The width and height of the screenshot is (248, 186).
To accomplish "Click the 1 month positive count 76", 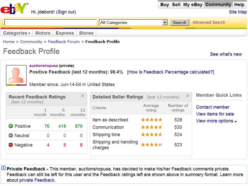I will pyautogui.click(x=47, y=126).
